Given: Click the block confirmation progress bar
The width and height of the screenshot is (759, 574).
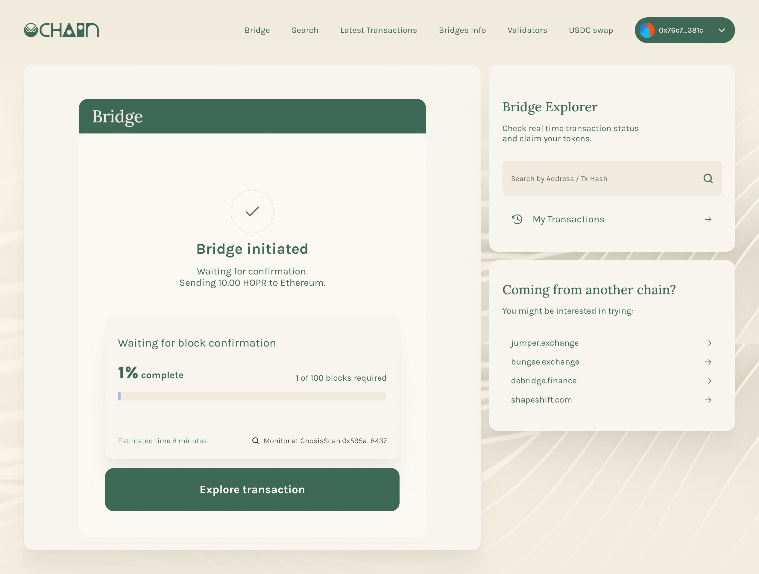Looking at the screenshot, I should (x=252, y=396).
